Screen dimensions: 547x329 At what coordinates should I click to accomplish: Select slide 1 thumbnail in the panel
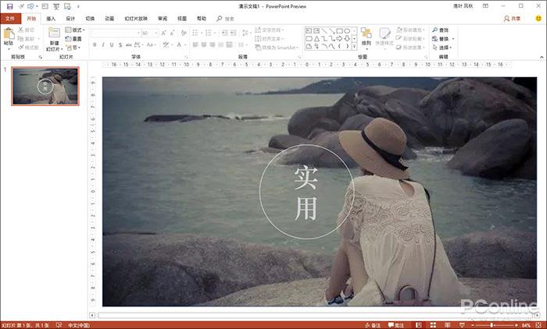point(45,86)
